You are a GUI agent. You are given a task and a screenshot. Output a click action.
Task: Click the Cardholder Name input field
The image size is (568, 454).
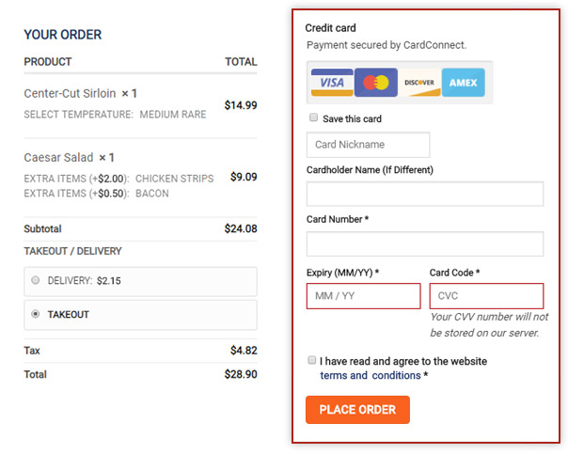425,194
